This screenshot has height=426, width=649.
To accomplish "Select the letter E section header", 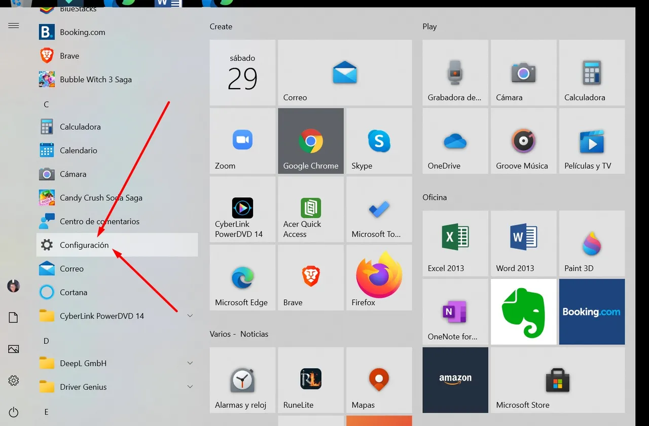I will point(46,412).
